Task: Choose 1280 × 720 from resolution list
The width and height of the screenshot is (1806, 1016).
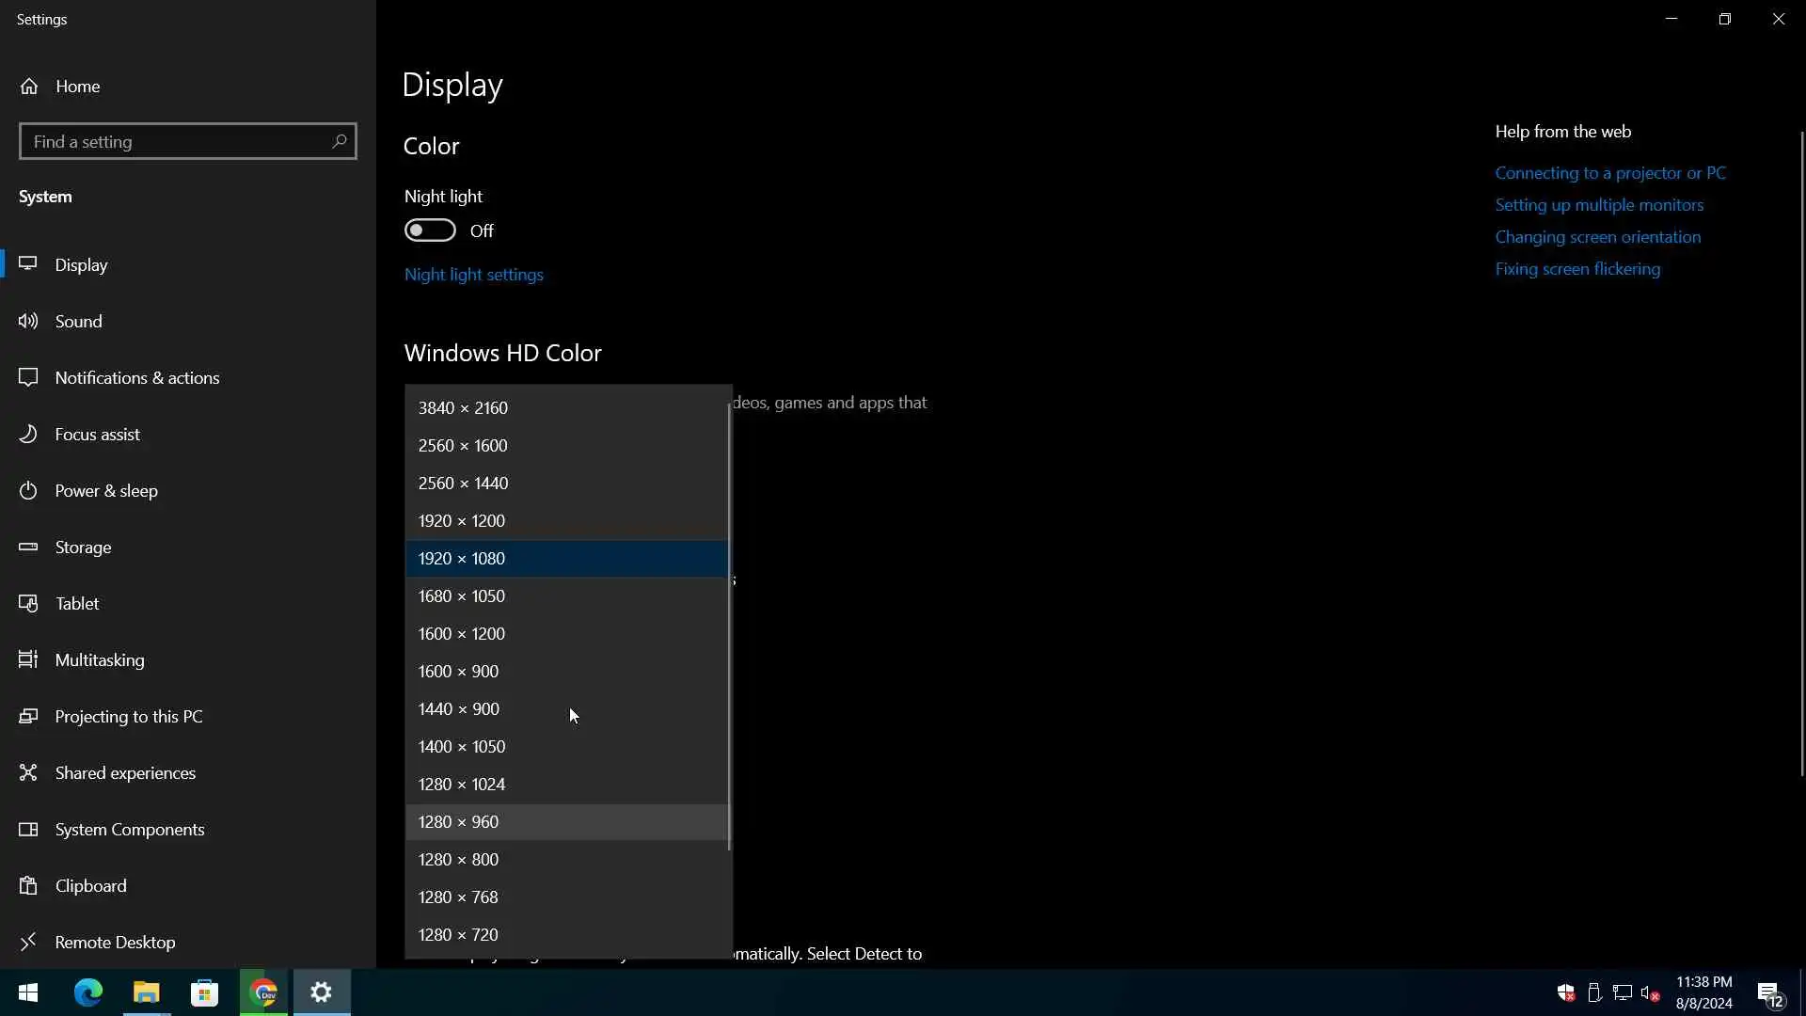Action: [x=458, y=935]
